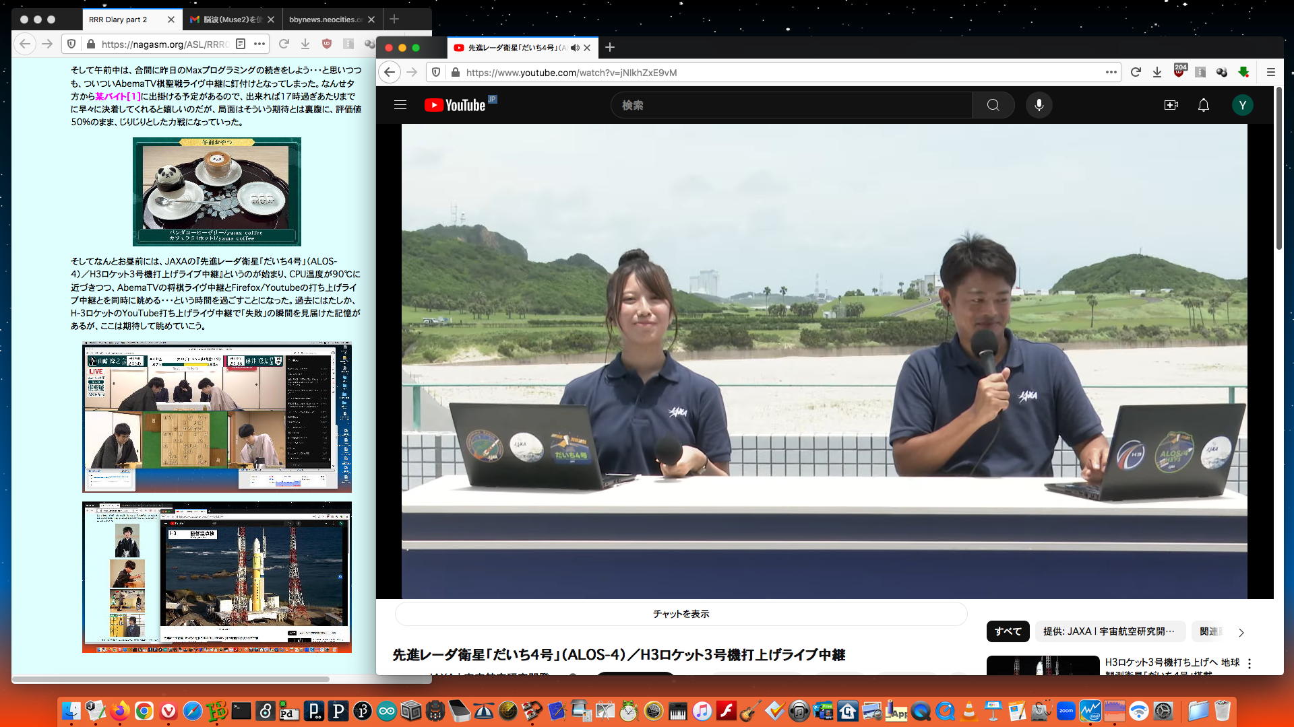Open the YouTube account avatar menu

coord(1242,105)
